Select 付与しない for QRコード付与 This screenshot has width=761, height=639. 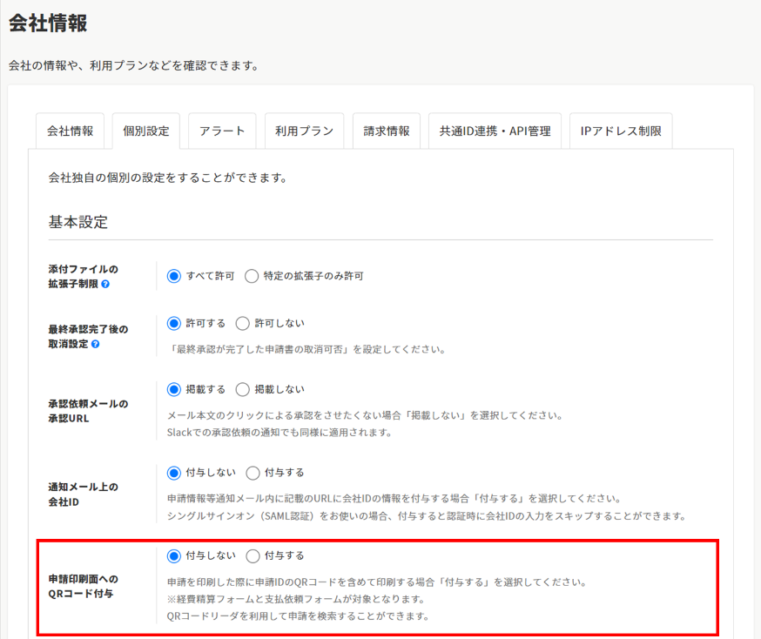[x=173, y=555]
